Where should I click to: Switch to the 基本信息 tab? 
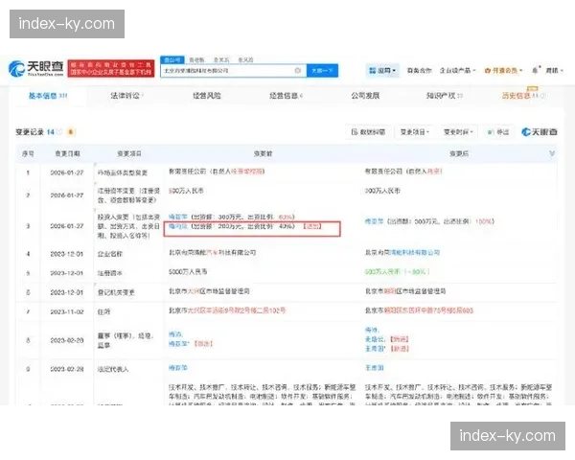coord(48,96)
